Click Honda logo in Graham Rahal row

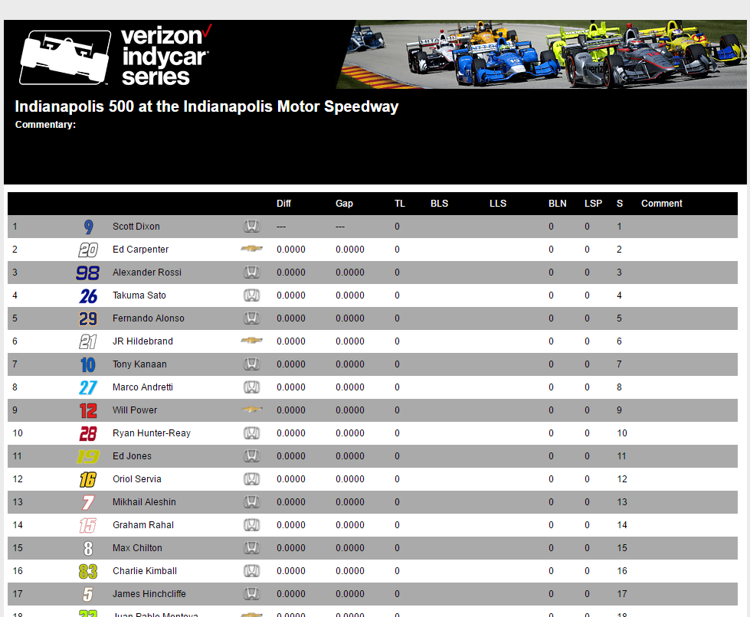tap(251, 524)
